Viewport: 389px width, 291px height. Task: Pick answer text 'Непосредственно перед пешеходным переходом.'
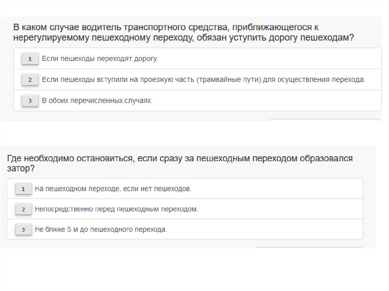(116, 209)
